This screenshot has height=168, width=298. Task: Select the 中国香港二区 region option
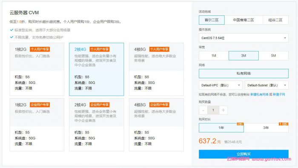pyautogui.click(x=244, y=20)
